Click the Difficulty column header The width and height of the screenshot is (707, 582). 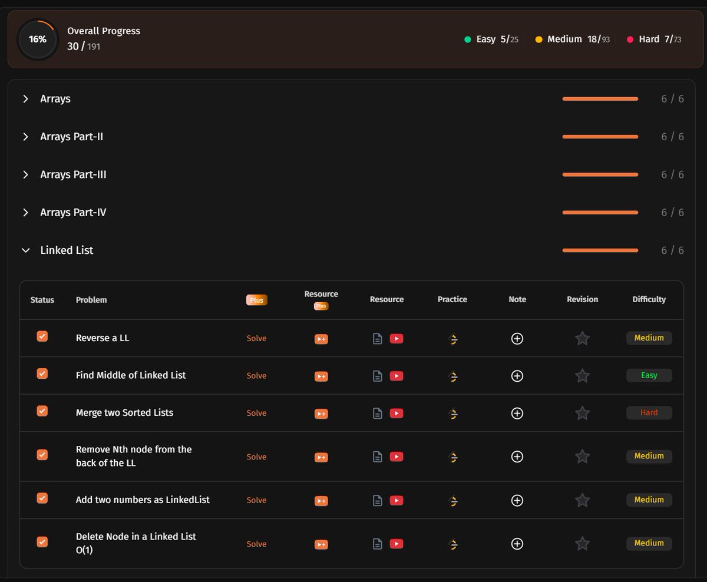coord(649,299)
